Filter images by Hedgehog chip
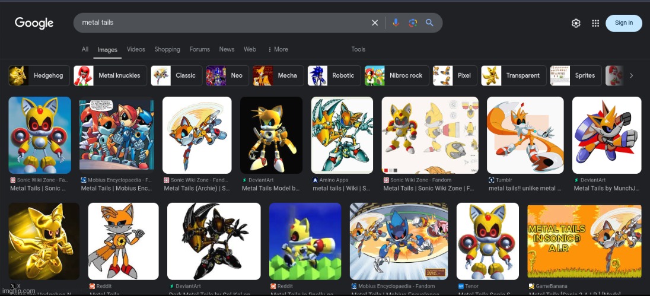Screen dimensions: 650x296 (39, 75)
